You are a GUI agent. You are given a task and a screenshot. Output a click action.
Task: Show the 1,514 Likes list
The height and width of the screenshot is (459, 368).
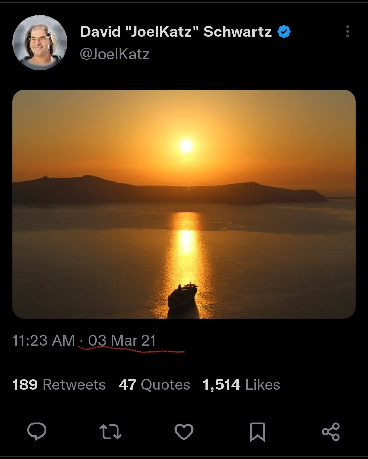241,385
